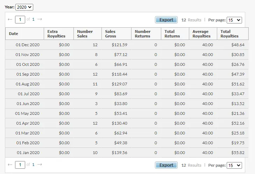
Task: Click the total royalties value $33.47
Action: click(x=238, y=94)
